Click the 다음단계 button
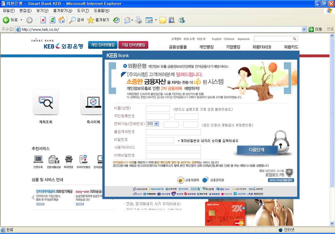This screenshot has width=335, height=234. (257, 150)
